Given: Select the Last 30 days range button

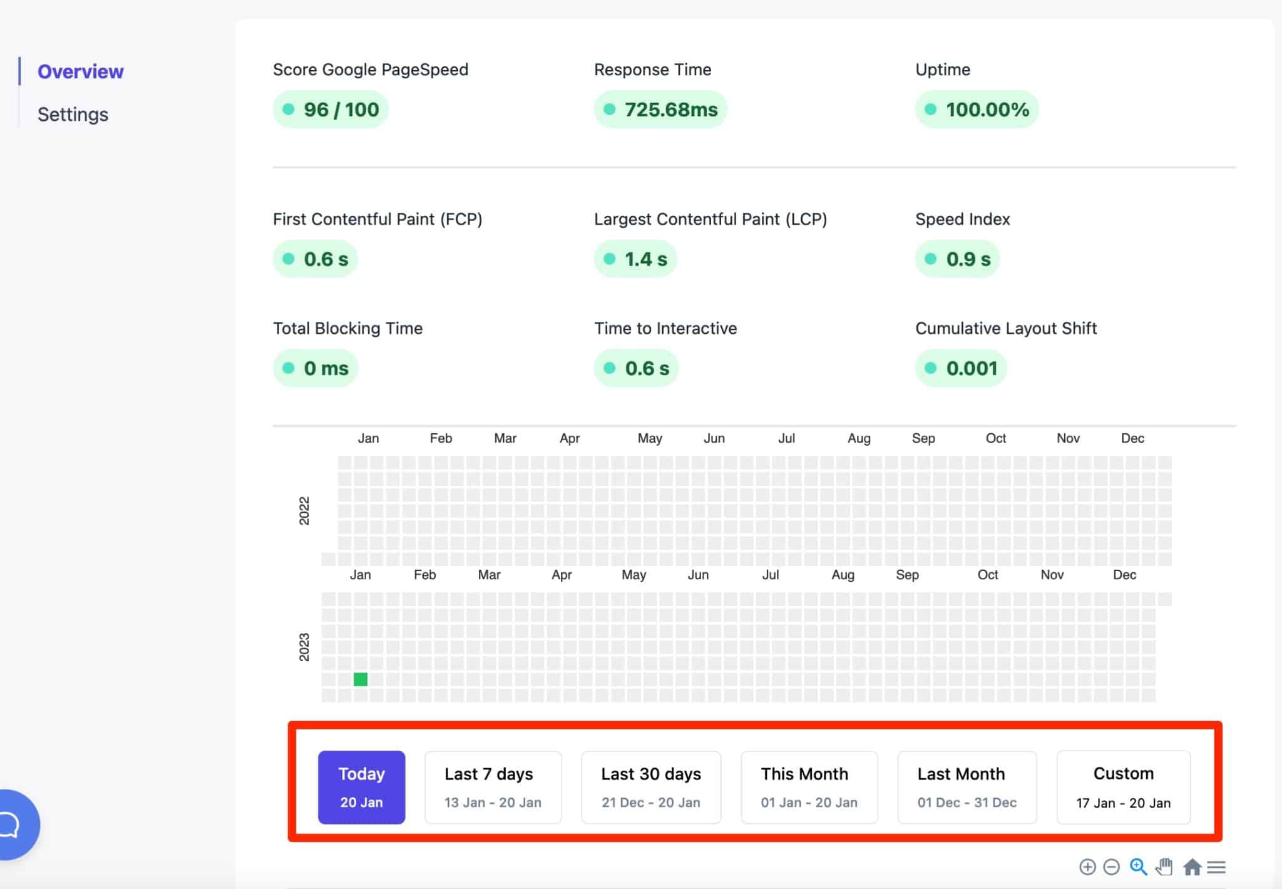Looking at the screenshot, I should (650, 787).
